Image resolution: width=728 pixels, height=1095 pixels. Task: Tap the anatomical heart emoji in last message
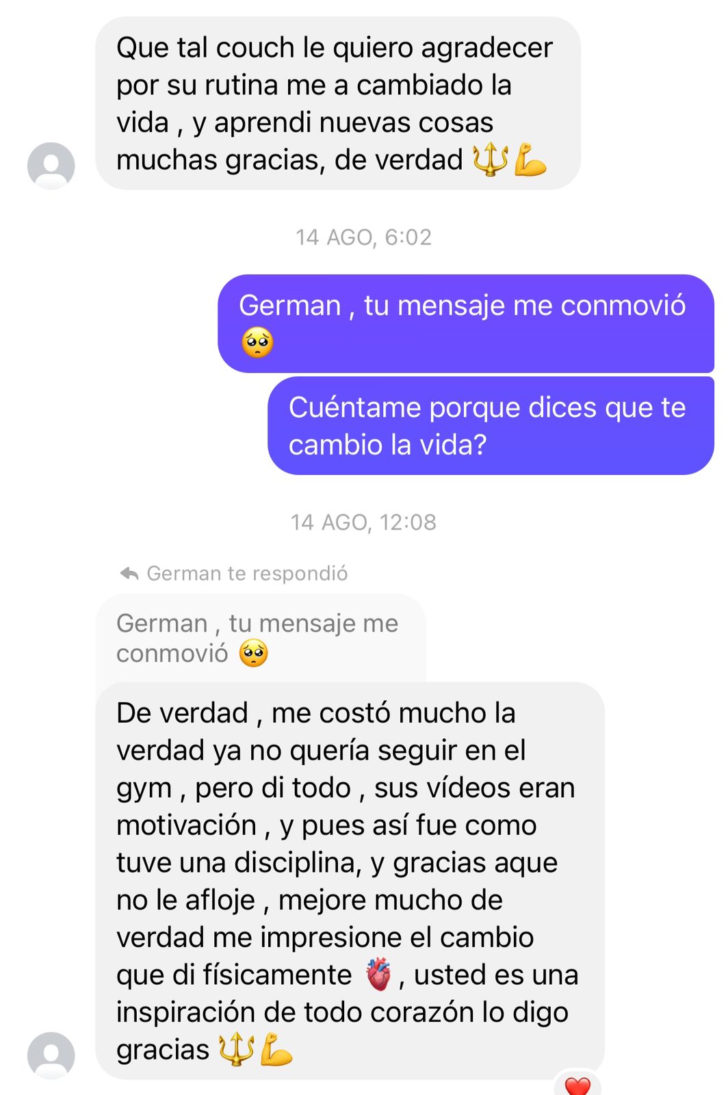tap(378, 975)
